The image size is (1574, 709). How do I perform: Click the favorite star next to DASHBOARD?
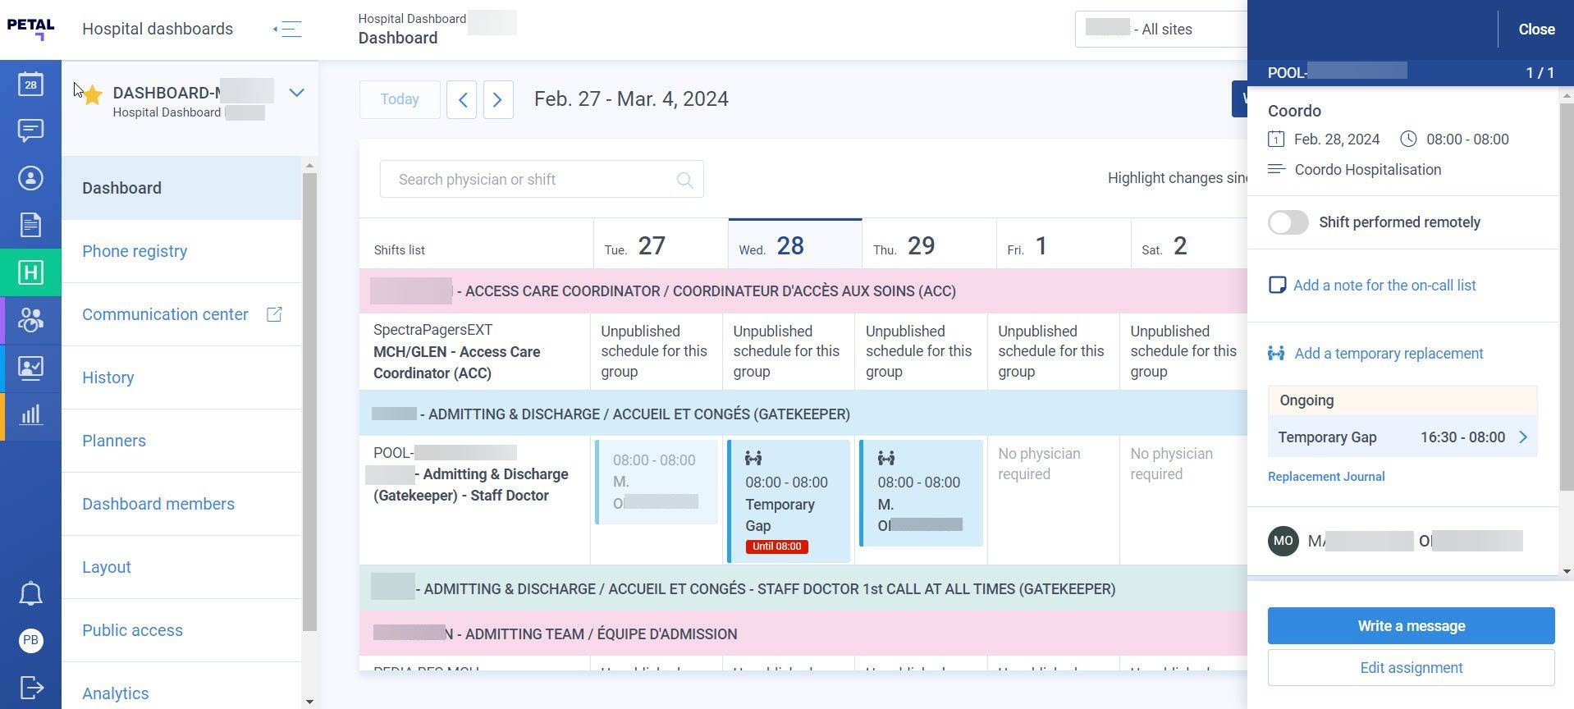click(92, 95)
